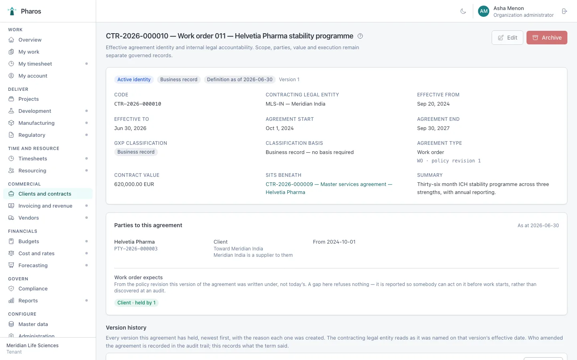The width and height of the screenshot is (577, 360).
Task: Select Cost and rates scales icon
Action: tap(11, 254)
